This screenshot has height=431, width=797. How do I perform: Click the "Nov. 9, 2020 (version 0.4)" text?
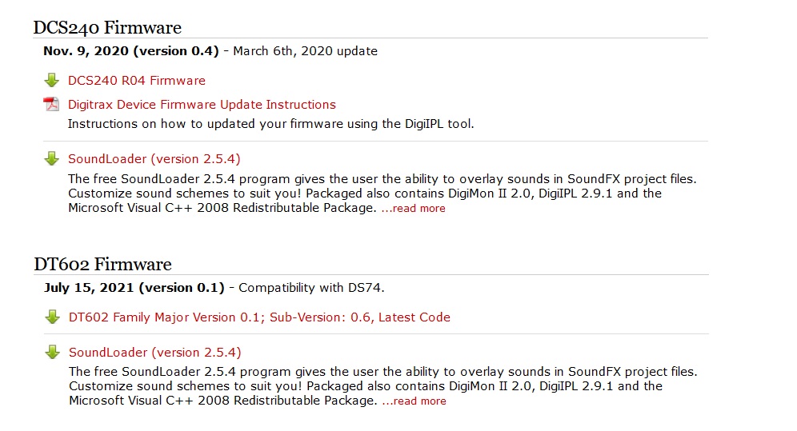(131, 51)
